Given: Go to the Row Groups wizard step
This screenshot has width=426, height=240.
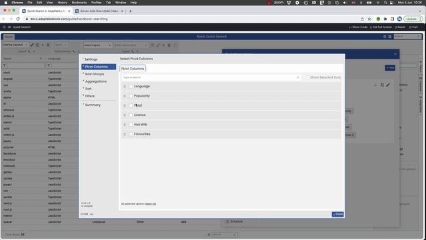Looking at the screenshot, I should (99, 74).
